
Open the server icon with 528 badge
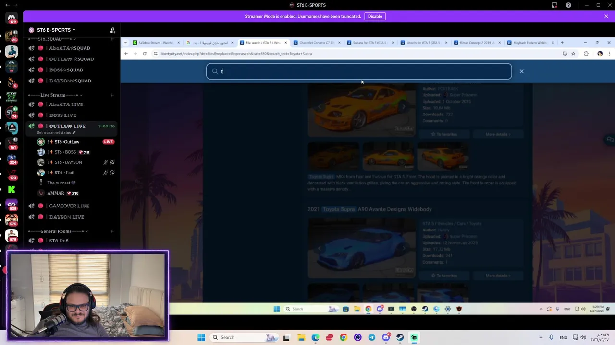(x=12, y=205)
